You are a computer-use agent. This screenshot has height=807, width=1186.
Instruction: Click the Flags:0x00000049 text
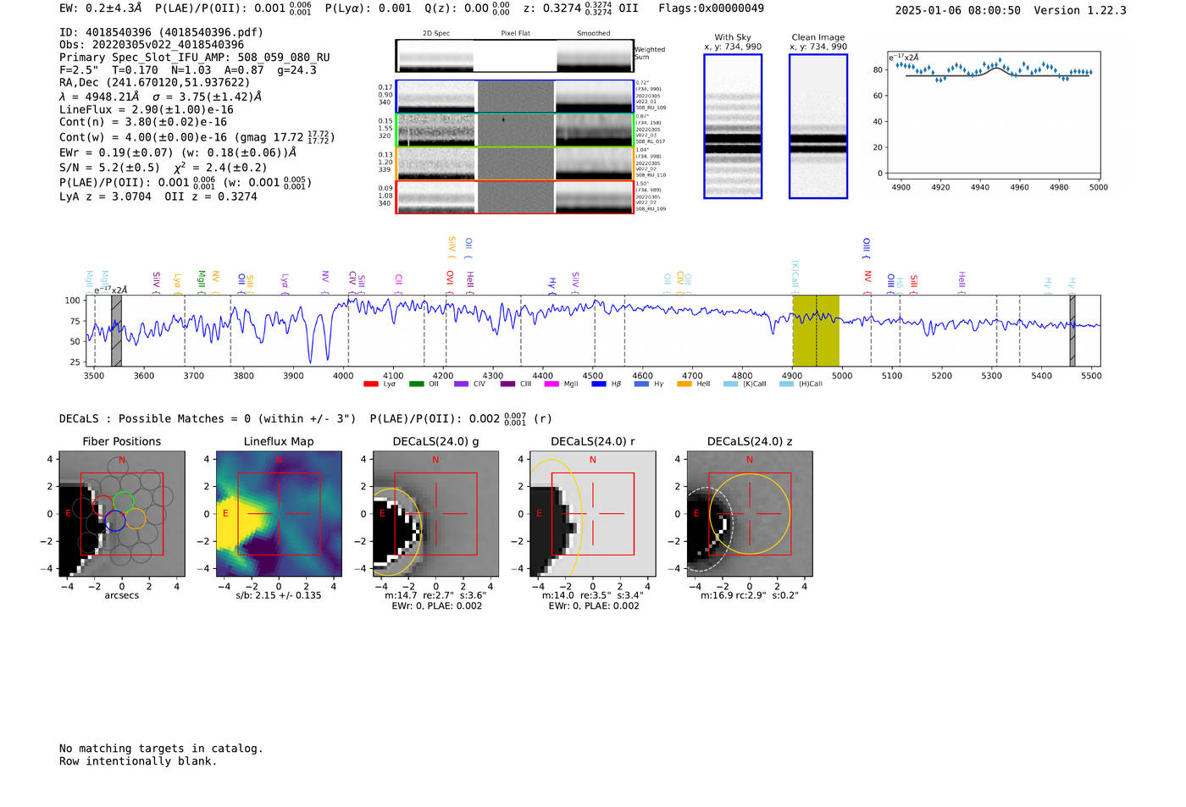click(x=711, y=8)
